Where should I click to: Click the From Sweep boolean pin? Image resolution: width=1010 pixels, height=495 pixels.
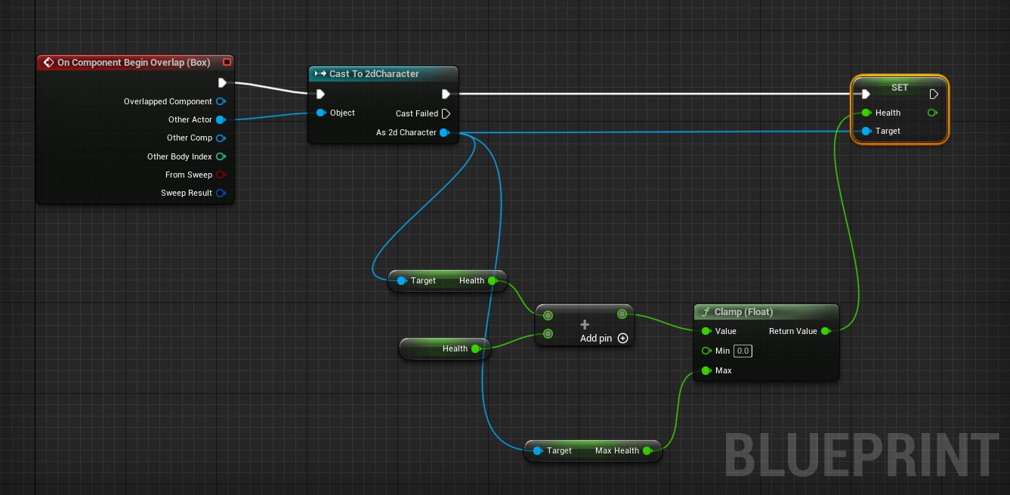coord(221,175)
